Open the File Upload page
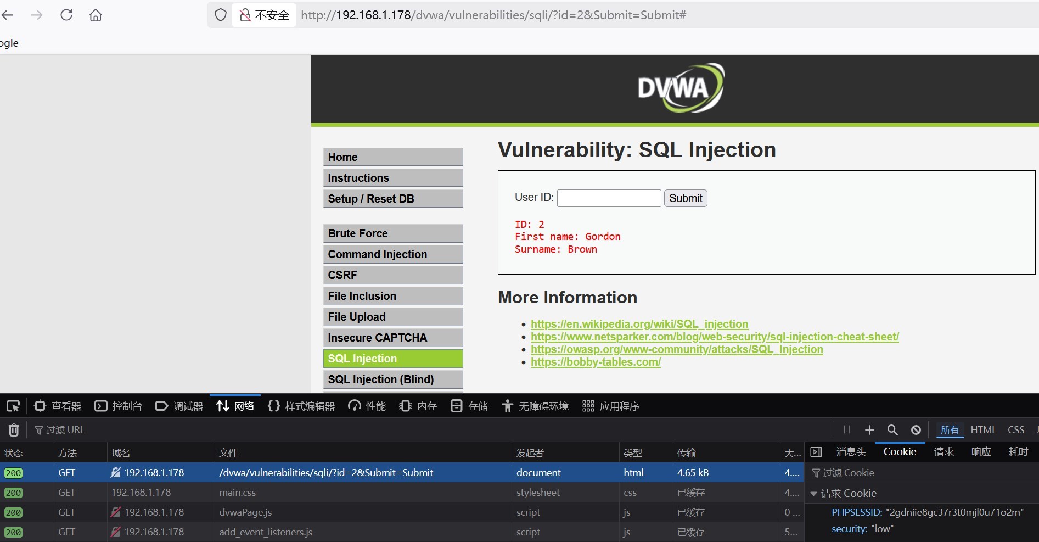The width and height of the screenshot is (1039, 542). (x=393, y=317)
